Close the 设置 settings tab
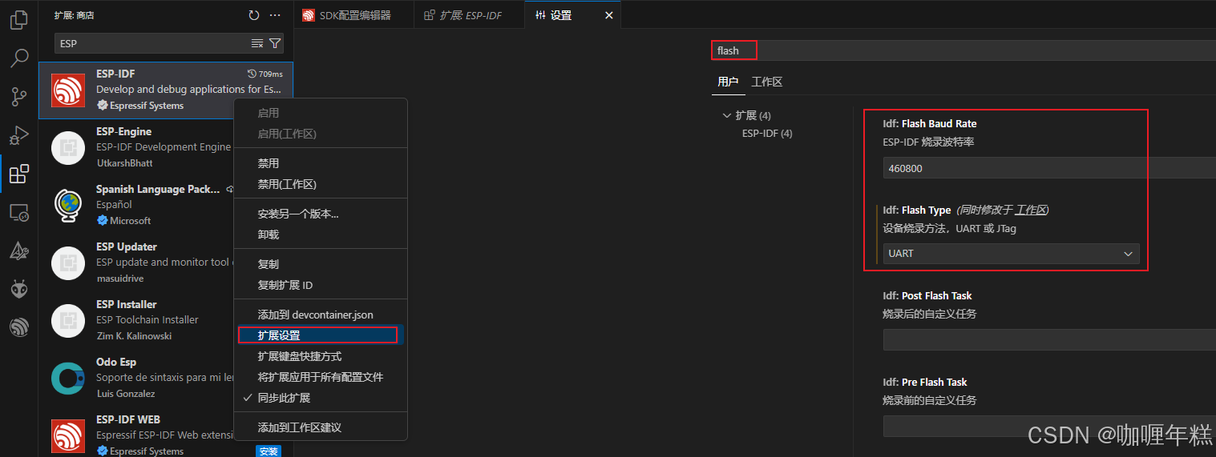Viewport: 1216px width, 457px height. click(608, 15)
